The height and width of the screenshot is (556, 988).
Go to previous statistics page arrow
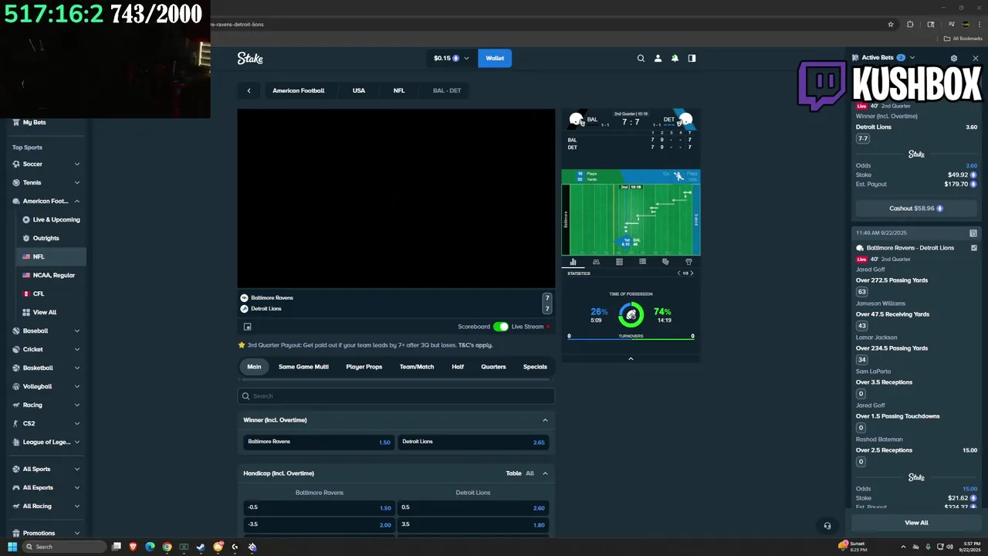click(678, 273)
